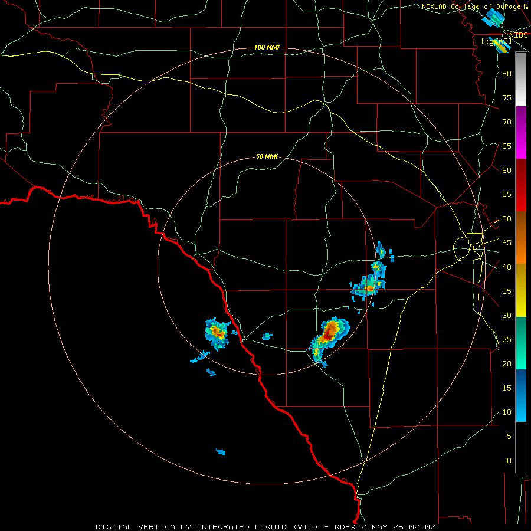Click the "KDFX" radar site identifier

pyautogui.click(x=345, y=527)
